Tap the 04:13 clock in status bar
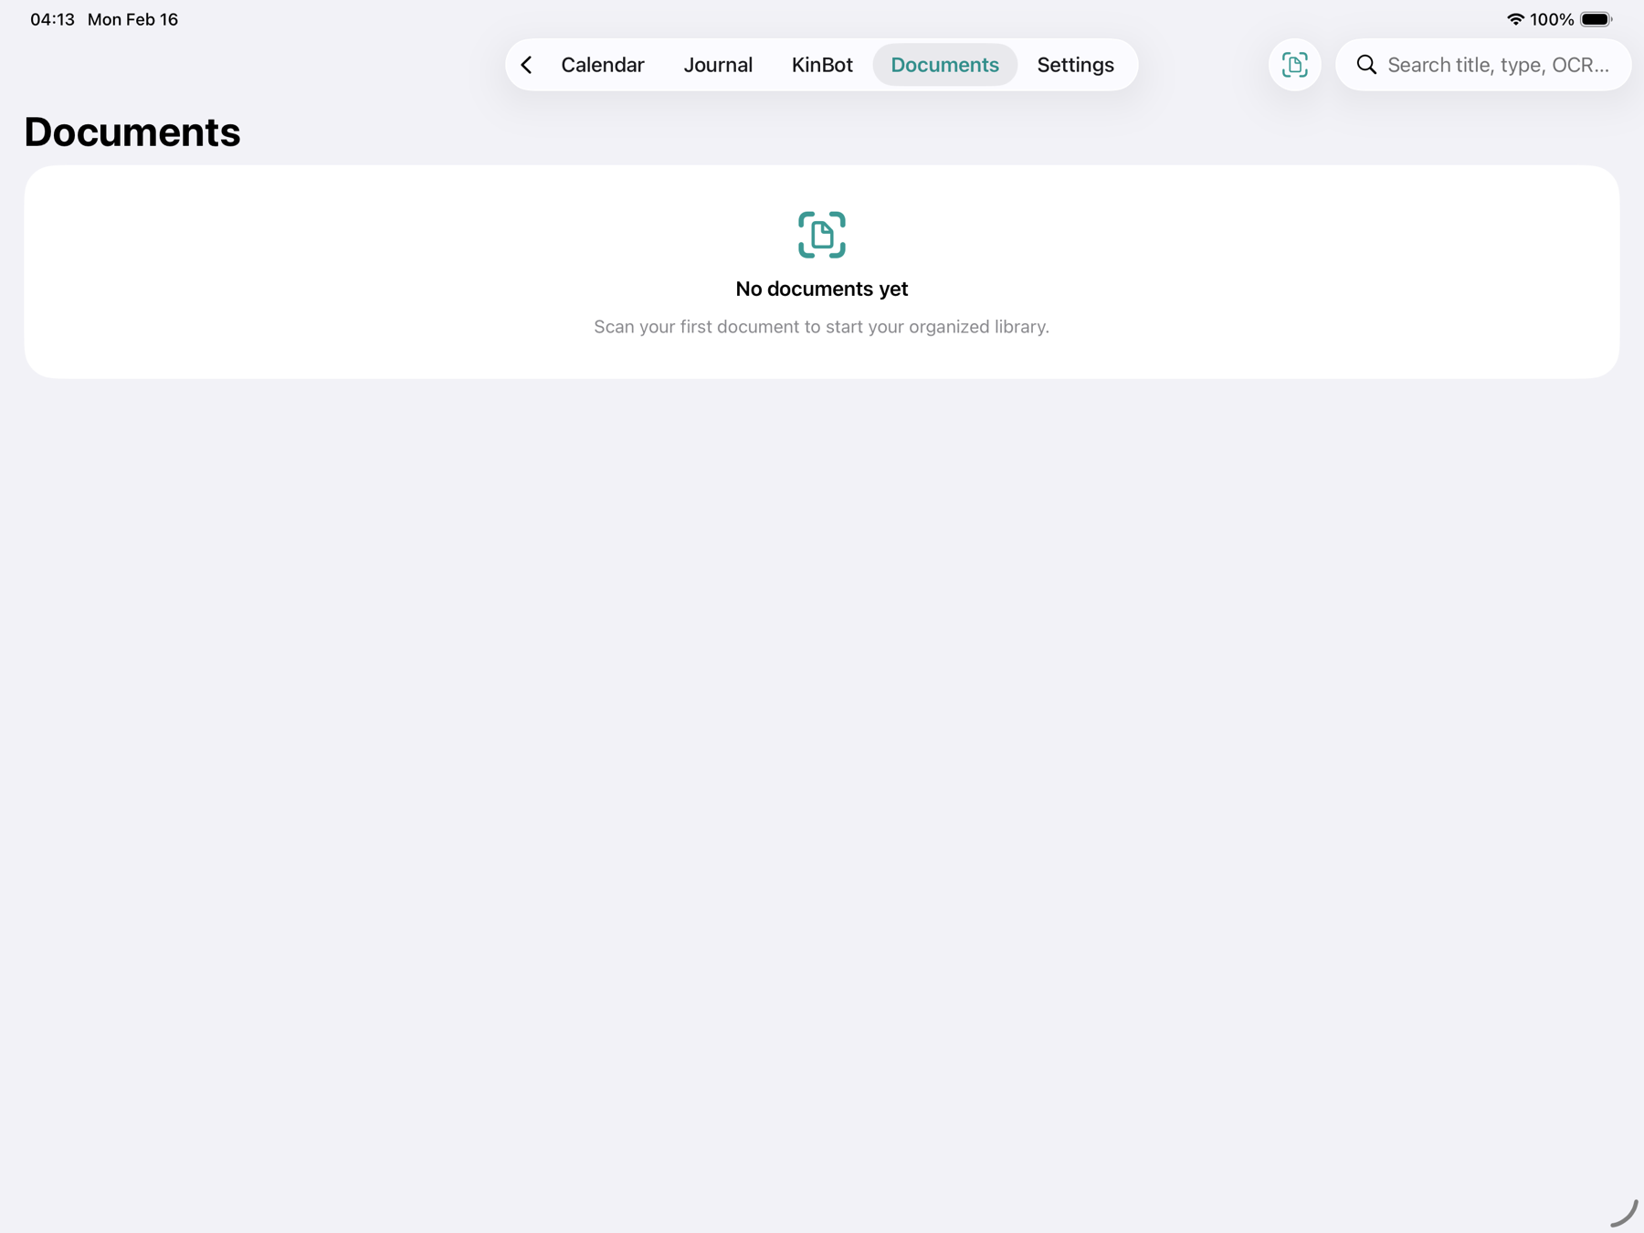The width and height of the screenshot is (1644, 1233). (52, 19)
